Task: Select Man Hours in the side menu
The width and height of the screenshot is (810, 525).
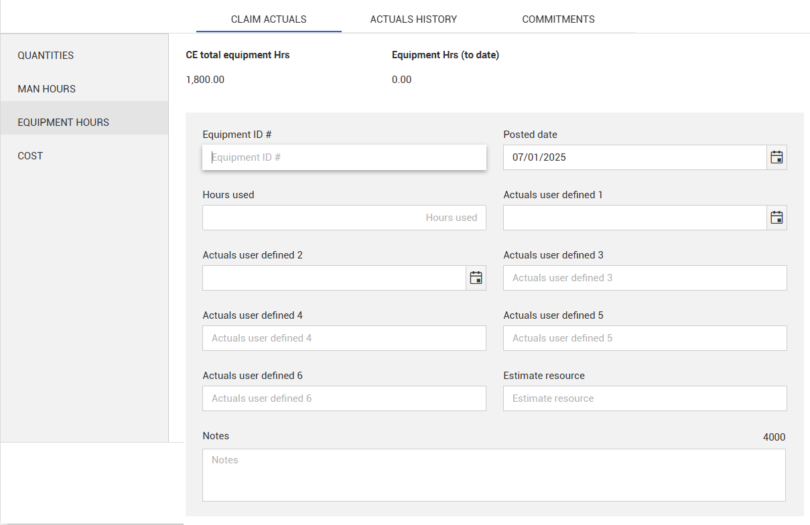Action: click(47, 89)
